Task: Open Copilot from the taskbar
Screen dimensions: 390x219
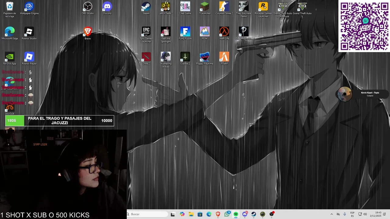Action: (182, 214)
